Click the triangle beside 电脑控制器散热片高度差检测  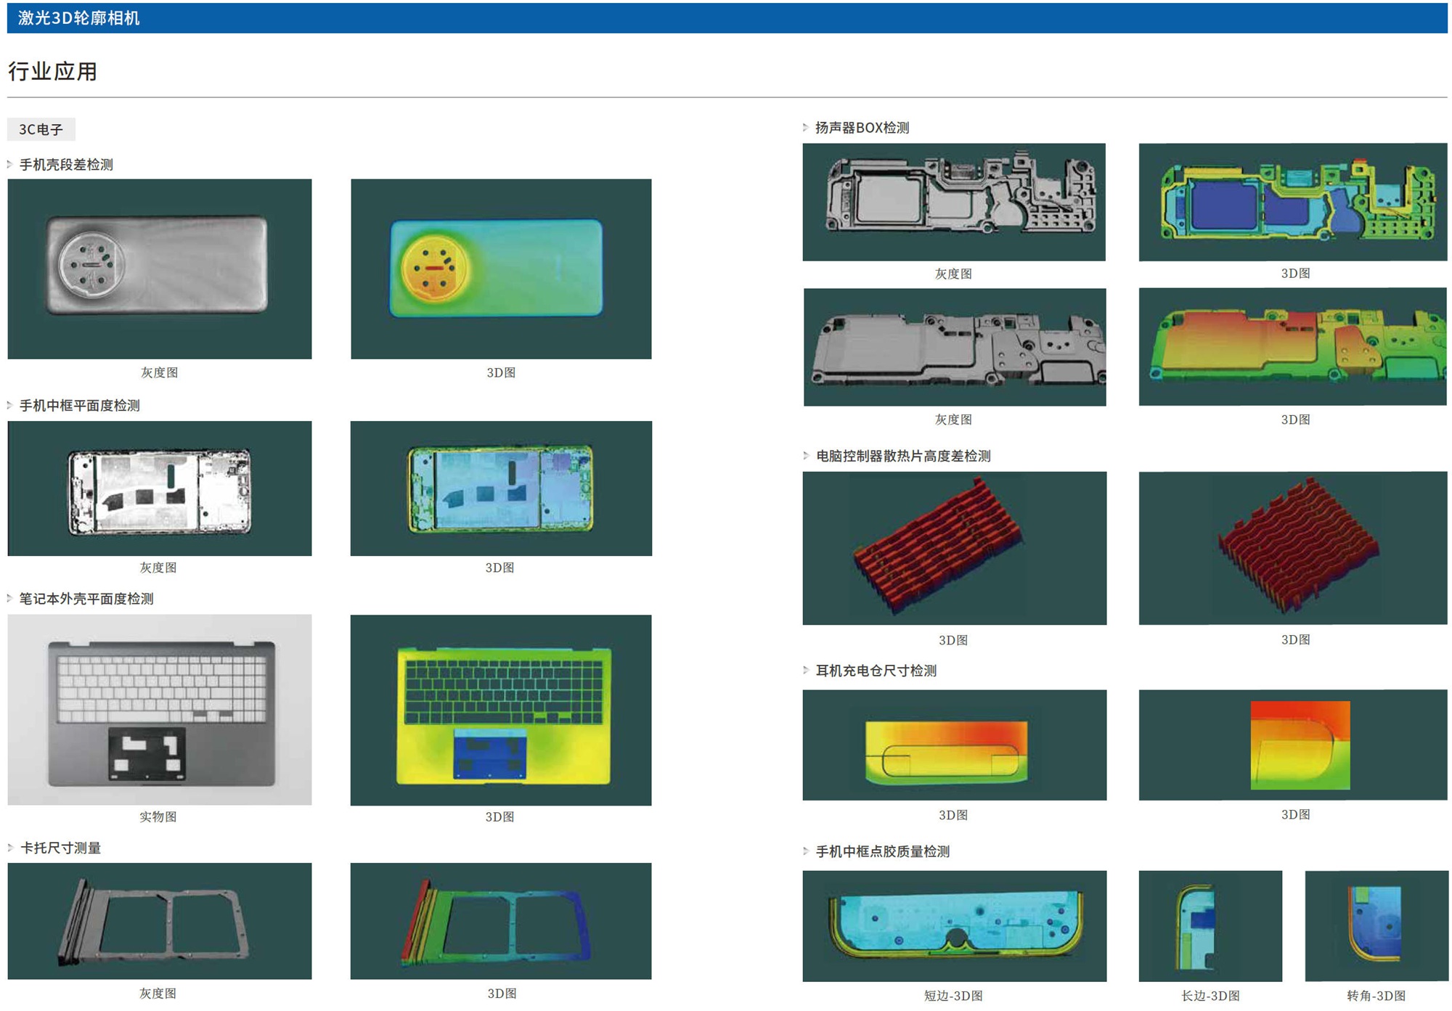point(806,456)
